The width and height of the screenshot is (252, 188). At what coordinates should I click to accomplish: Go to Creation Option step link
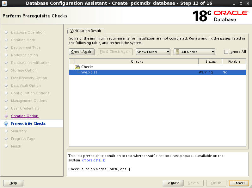coord(25,116)
